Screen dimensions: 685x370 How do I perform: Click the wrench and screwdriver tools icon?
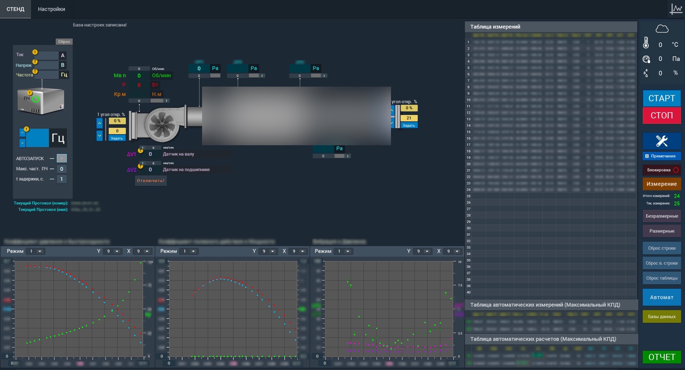click(661, 141)
